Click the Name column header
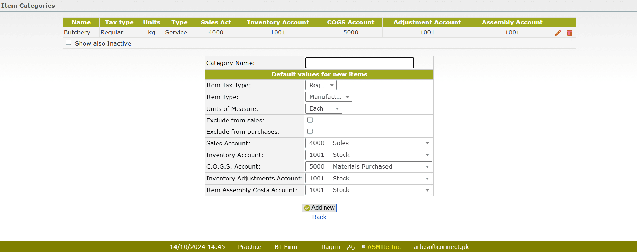Screen dimensions: 637x252 (x=81, y=22)
